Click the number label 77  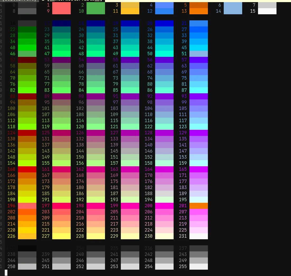pos(47,84)
